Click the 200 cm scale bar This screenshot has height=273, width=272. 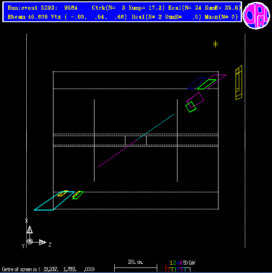pos(136,266)
